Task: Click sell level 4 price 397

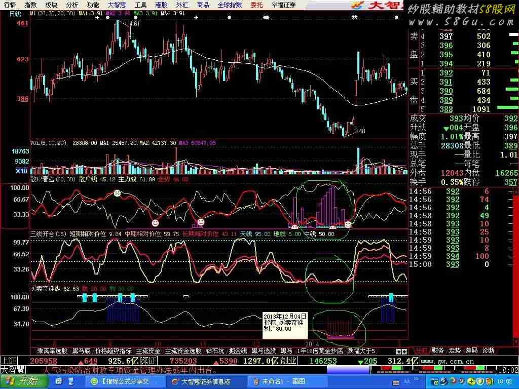Action: (446, 36)
